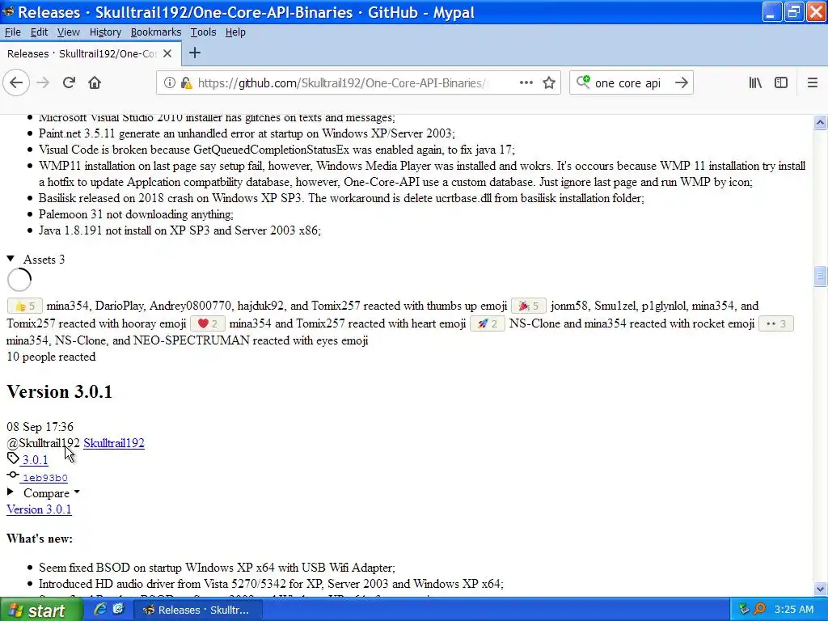828x621 pixels.
Task: Reload the current GitHub page
Action: coord(70,83)
